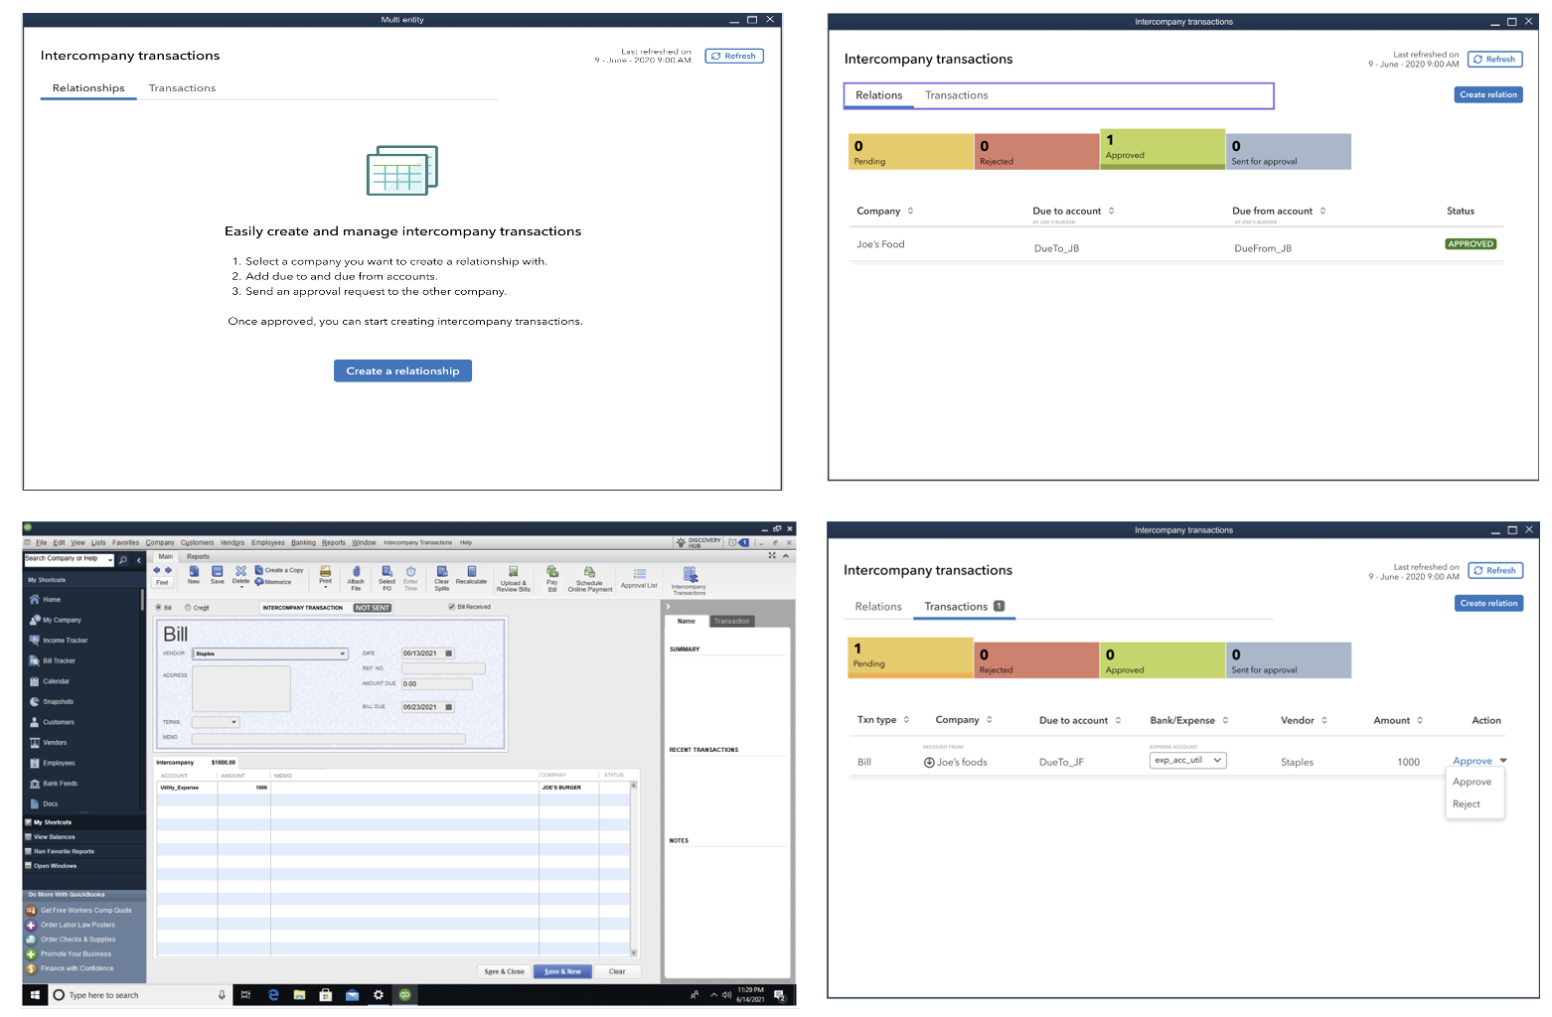Viewport: 1552px width, 1017px height.
Task: Open the Relationships tab in the Multi entity window
Action: point(88,88)
